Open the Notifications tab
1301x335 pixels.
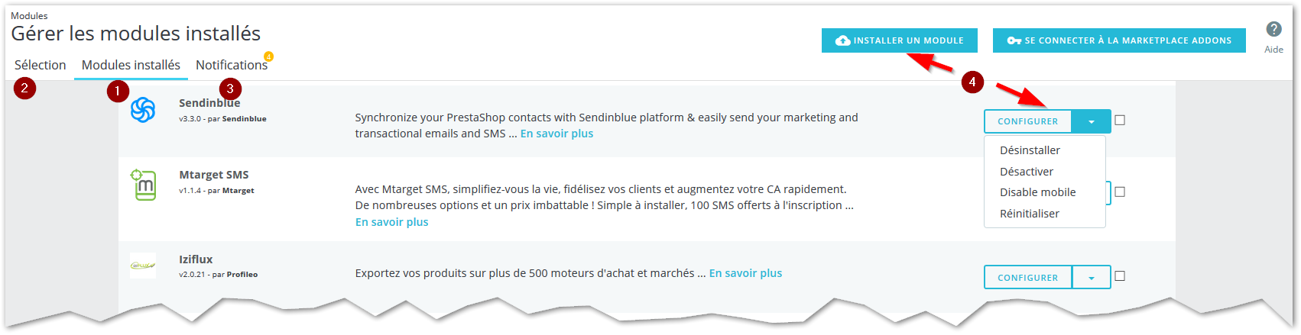(232, 65)
